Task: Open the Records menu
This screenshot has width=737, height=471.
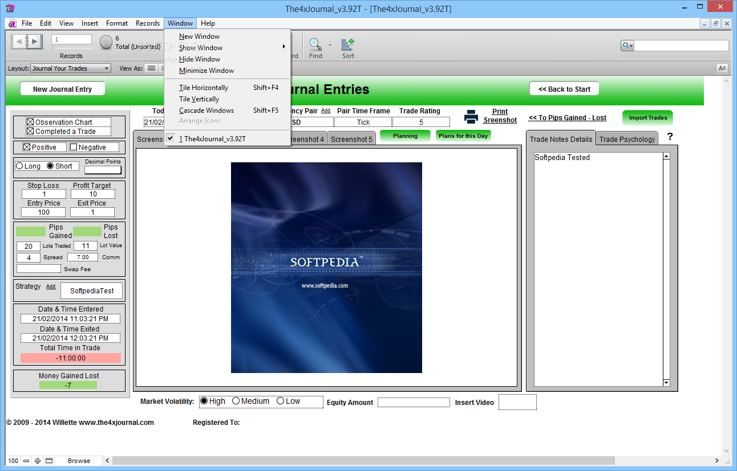Action: click(148, 23)
